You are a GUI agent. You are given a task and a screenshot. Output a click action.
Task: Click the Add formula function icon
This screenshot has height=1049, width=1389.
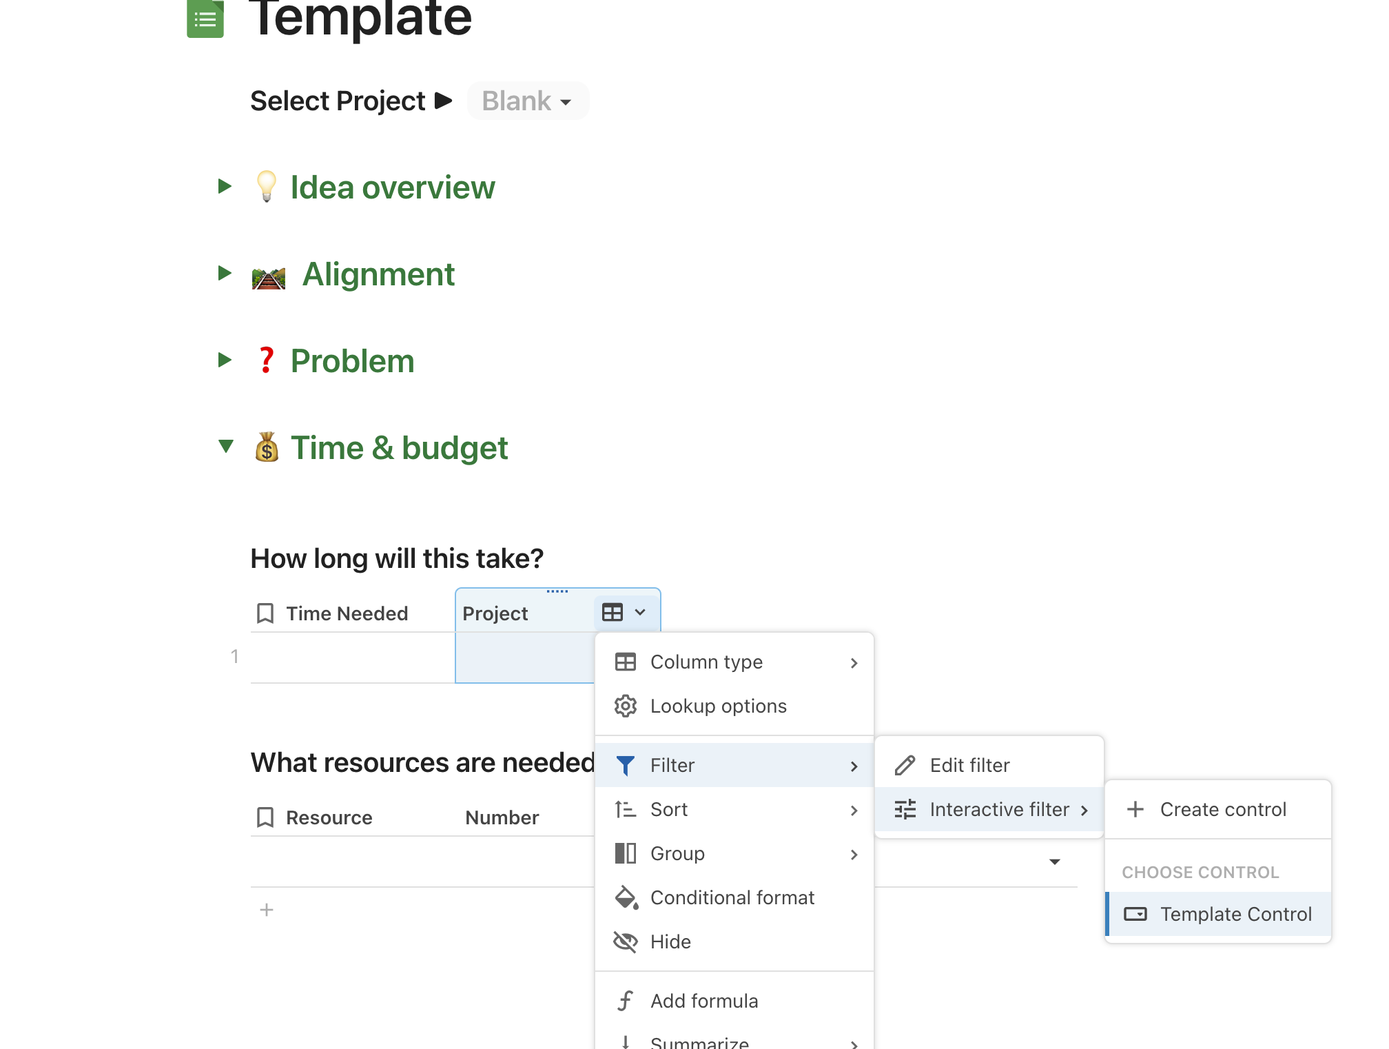click(x=625, y=1001)
